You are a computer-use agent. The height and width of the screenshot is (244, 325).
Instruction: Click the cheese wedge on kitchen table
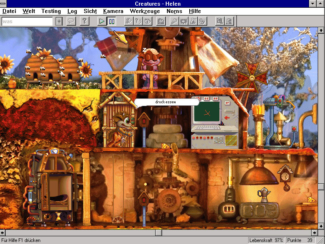click(311, 199)
